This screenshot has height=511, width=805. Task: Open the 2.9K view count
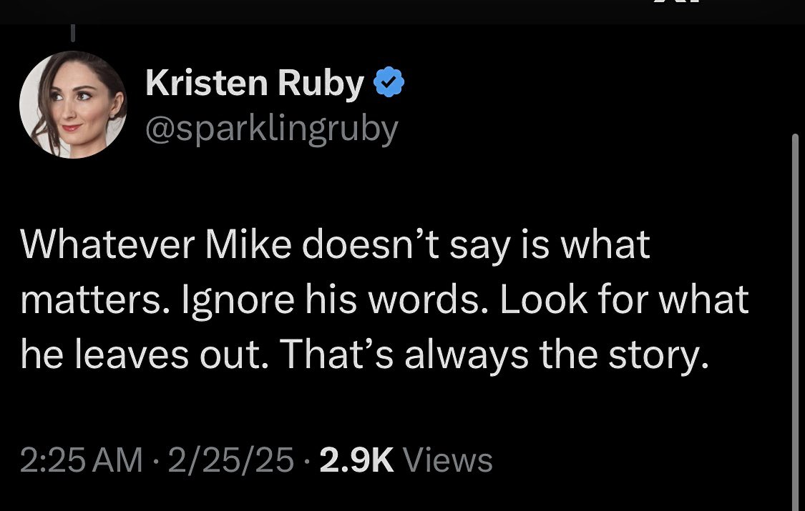pyautogui.click(x=356, y=460)
